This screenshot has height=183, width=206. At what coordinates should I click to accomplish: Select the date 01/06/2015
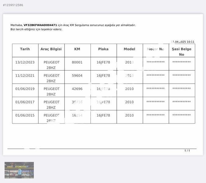point(25,115)
